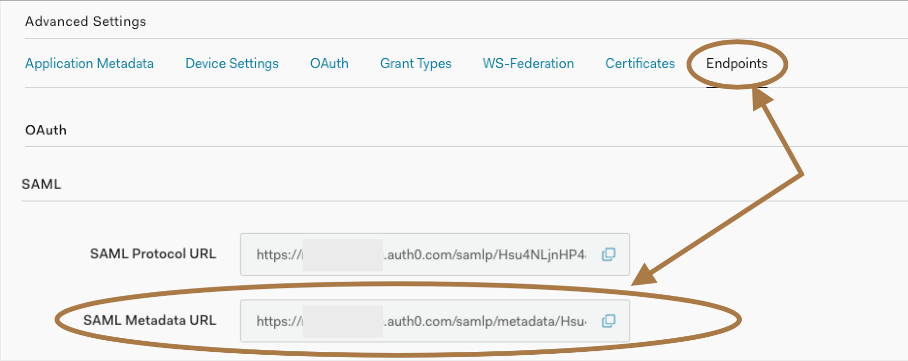Switch to the Device Settings tab

tap(232, 63)
